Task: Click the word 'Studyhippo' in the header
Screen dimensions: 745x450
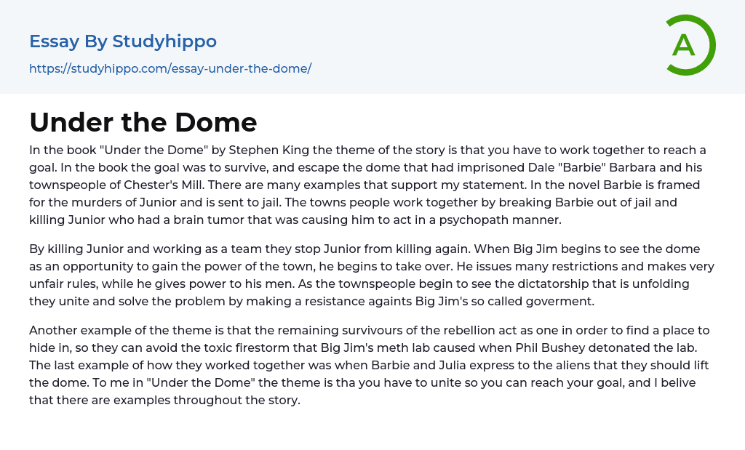Action: pyautogui.click(x=164, y=41)
